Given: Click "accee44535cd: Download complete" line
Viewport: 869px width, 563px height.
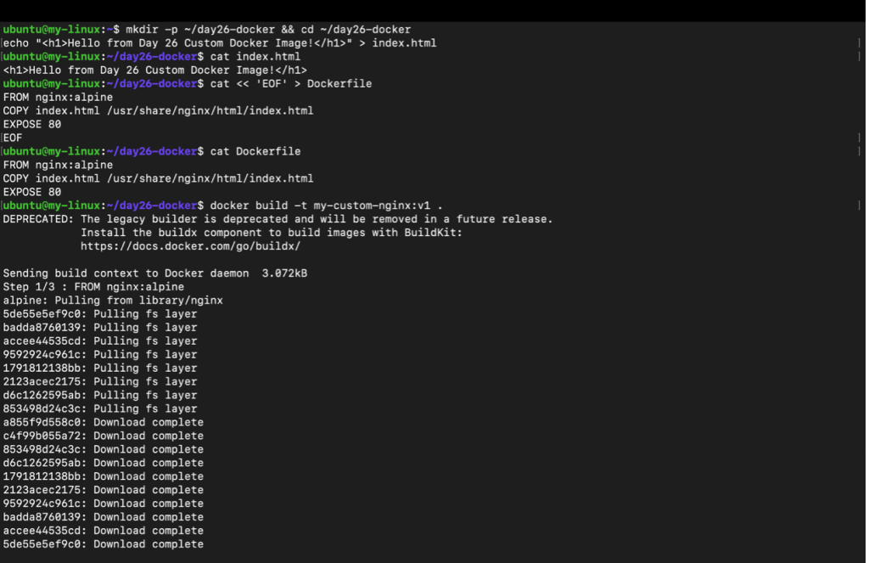Looking at the screenshot, I should pyautogui.click(x=104, y=530).
